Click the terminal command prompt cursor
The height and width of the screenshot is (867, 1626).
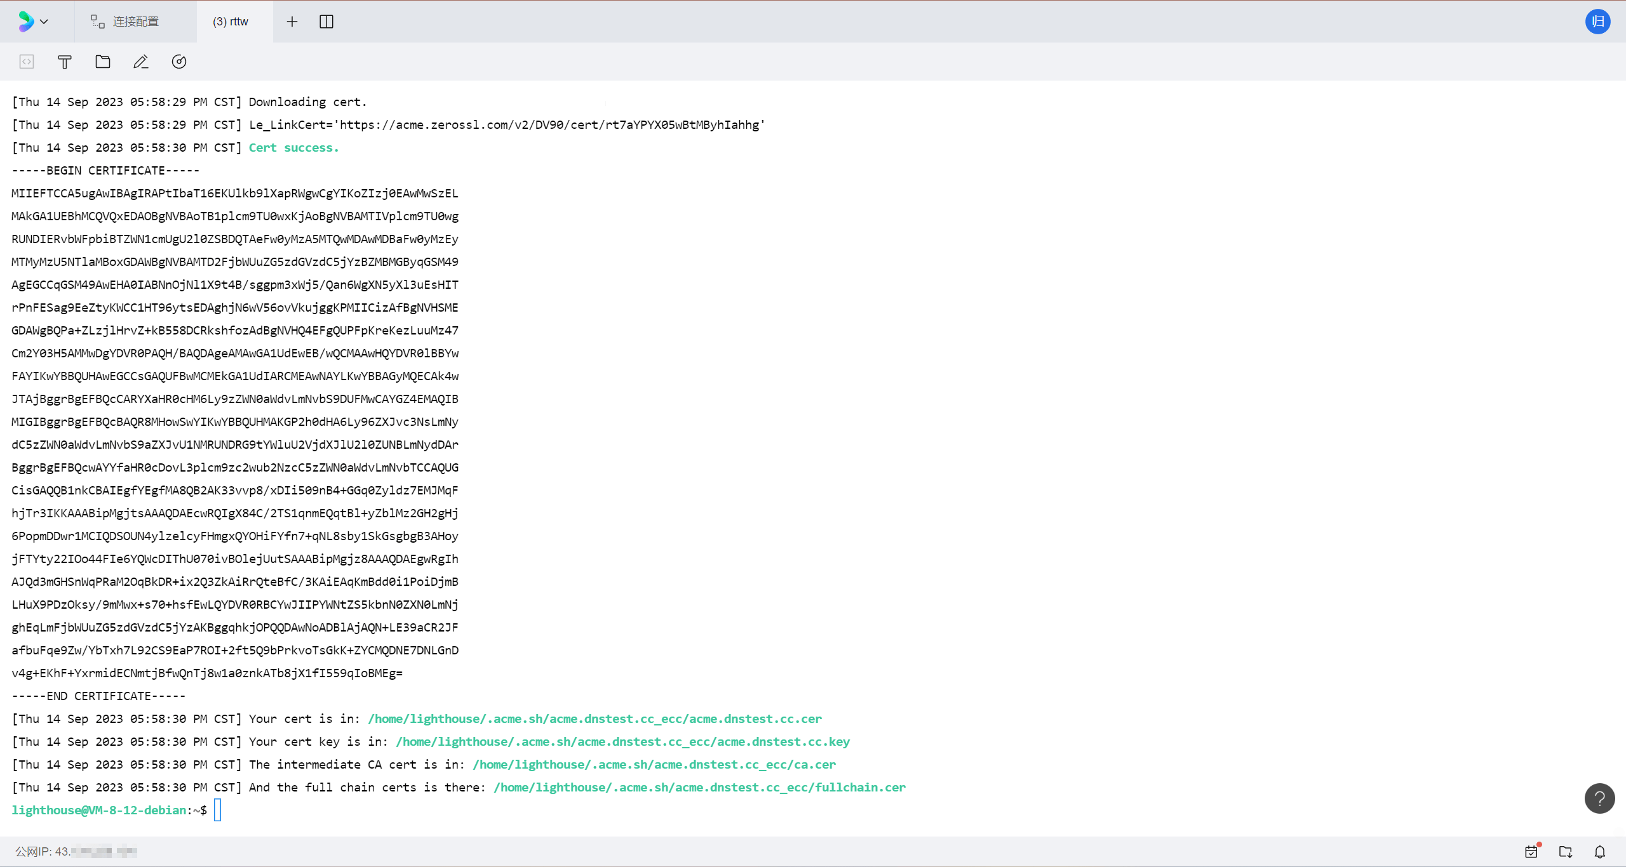coord(217,811)
